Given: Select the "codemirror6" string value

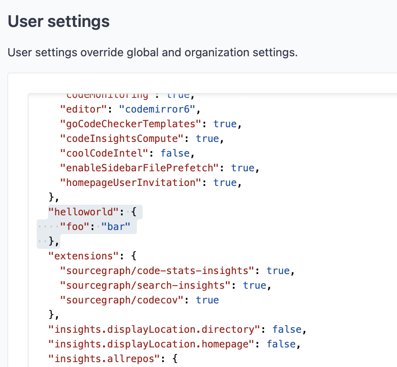Looking at the screenshot, I should pyautogui.click(x=157, y=109).
